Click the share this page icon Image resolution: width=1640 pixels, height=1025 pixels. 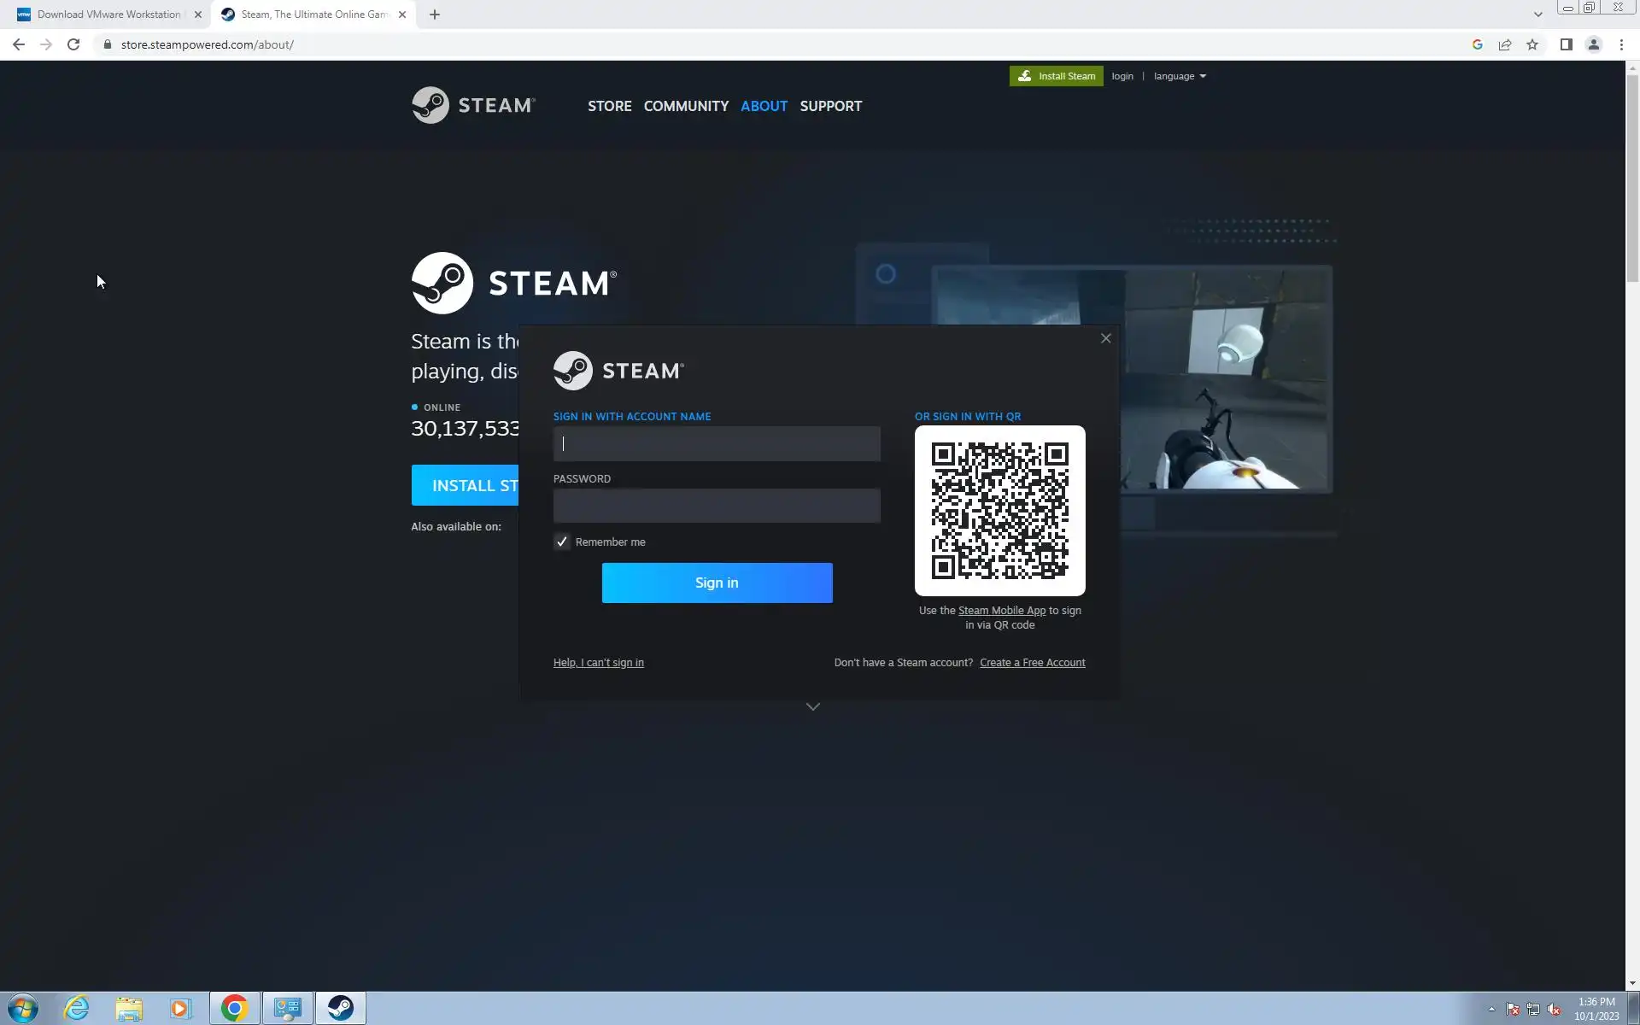click(x=1505, y=44)
